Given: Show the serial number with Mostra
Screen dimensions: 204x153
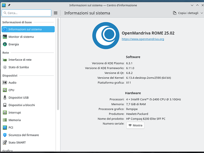Looking at the screenshot, I should tap(135, 125).
